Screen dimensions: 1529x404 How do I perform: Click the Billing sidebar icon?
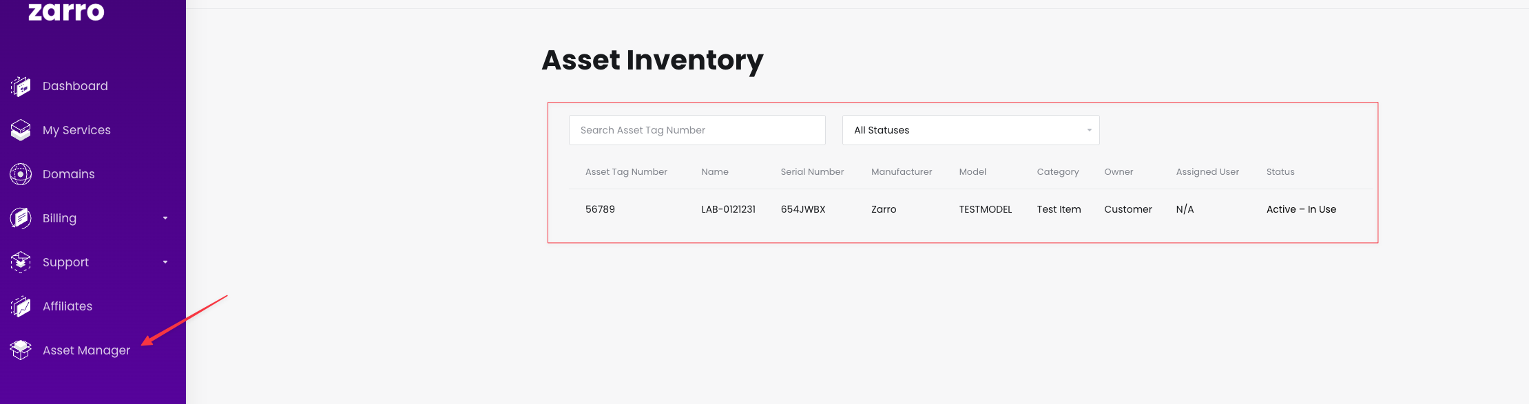21,218
